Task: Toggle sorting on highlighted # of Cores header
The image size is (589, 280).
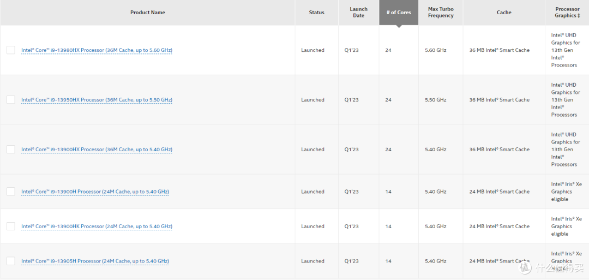Action: 399,13
